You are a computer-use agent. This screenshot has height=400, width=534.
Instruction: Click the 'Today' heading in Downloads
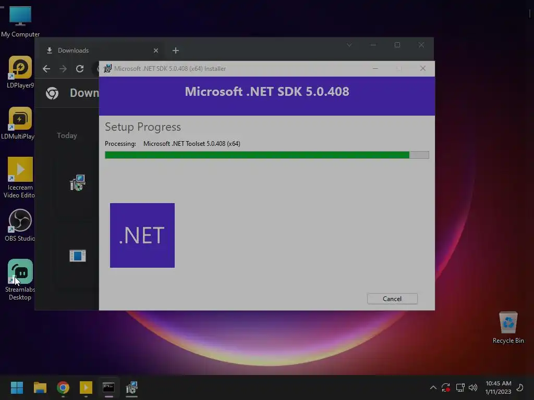click(67, 135)
